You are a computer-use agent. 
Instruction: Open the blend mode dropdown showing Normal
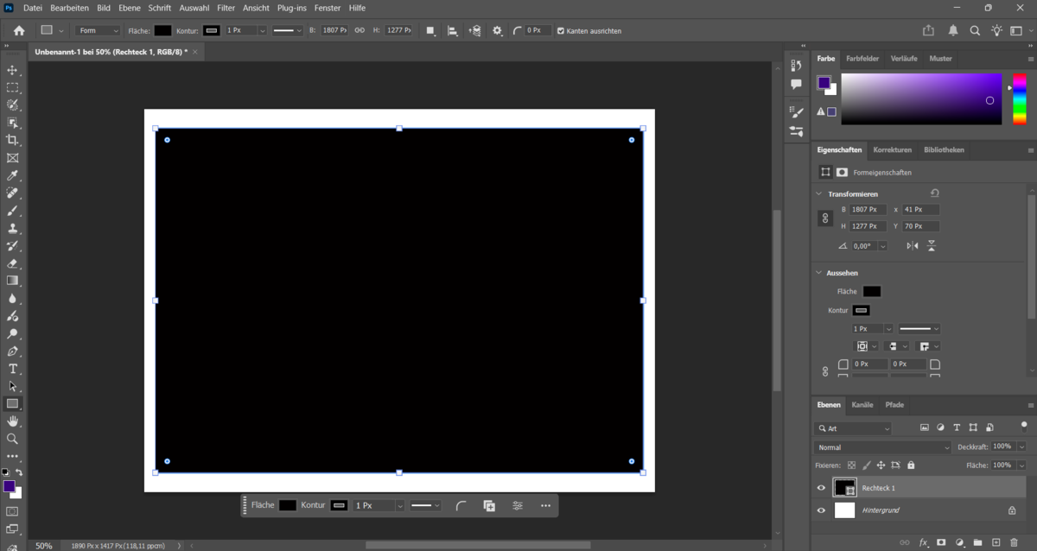(x=881, y=446)
